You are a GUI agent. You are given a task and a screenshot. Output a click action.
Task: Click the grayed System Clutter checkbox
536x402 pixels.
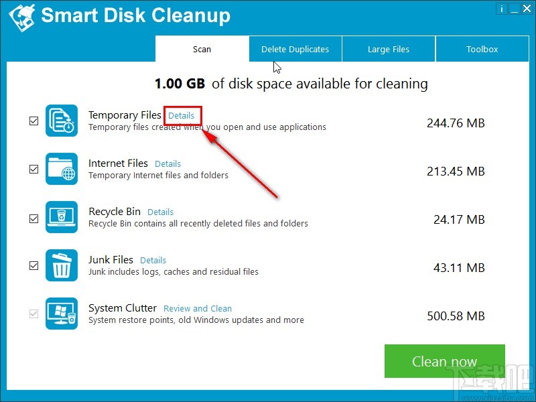34,314
